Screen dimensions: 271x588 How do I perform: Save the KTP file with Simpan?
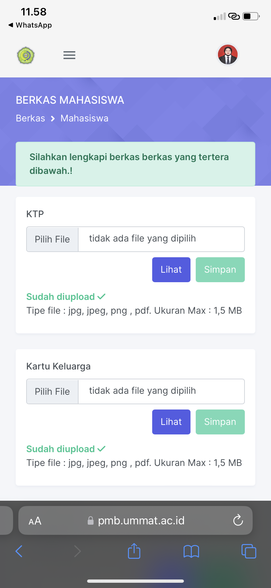coord(220,270)
